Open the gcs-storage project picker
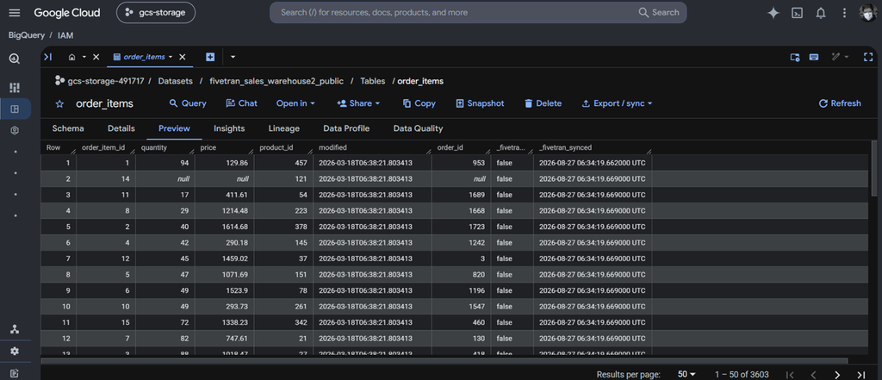Screen dimensions: 882x380 (x=156, y=12)
